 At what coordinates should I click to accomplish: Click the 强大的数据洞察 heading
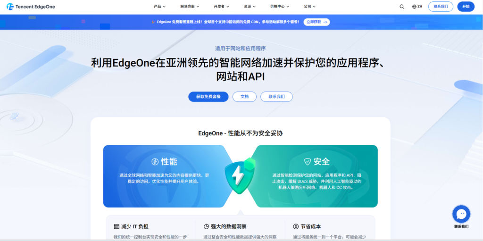tap(229, 226)
